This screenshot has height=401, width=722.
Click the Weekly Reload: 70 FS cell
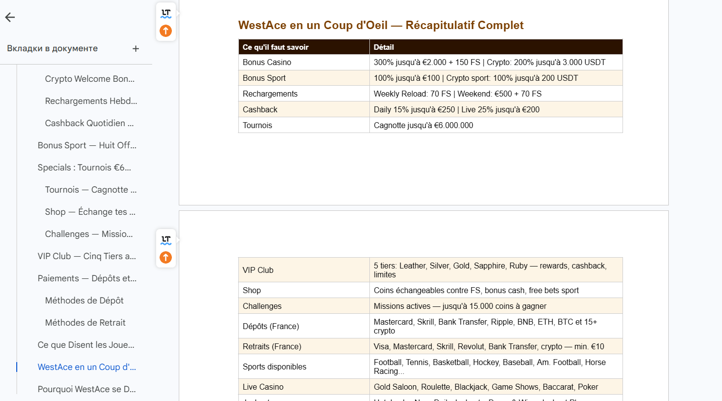point(496,94)
